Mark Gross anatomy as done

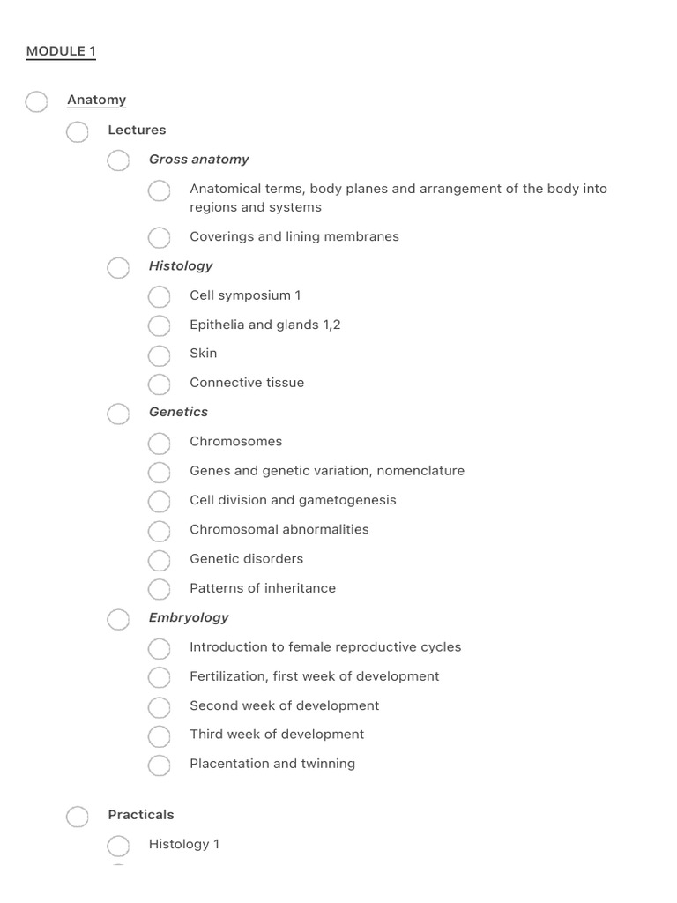tap(118, 161)
